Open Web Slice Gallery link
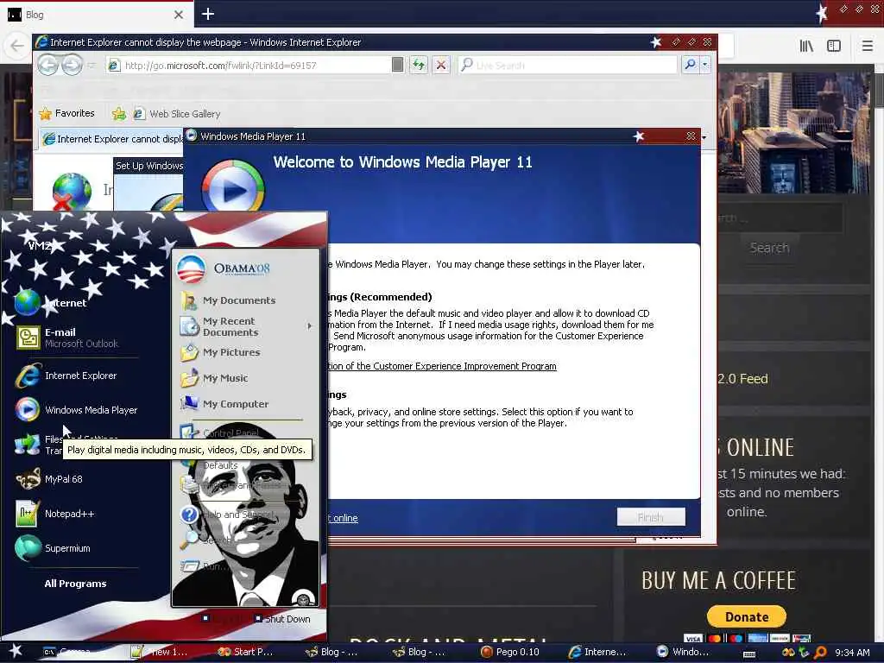884x663 pixels. coord(178,114)
